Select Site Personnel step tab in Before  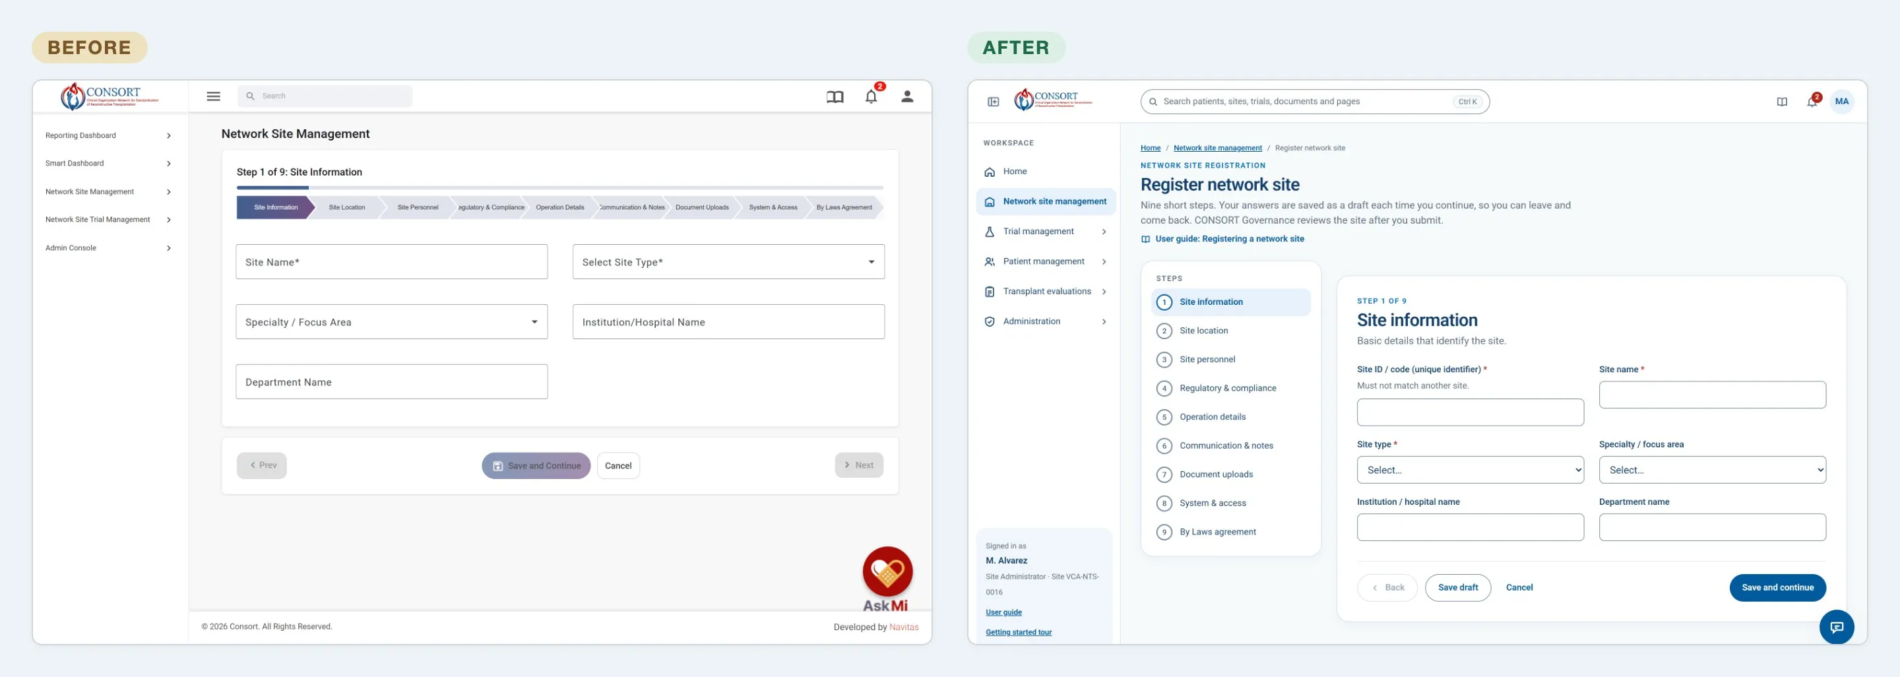point(418,207)
